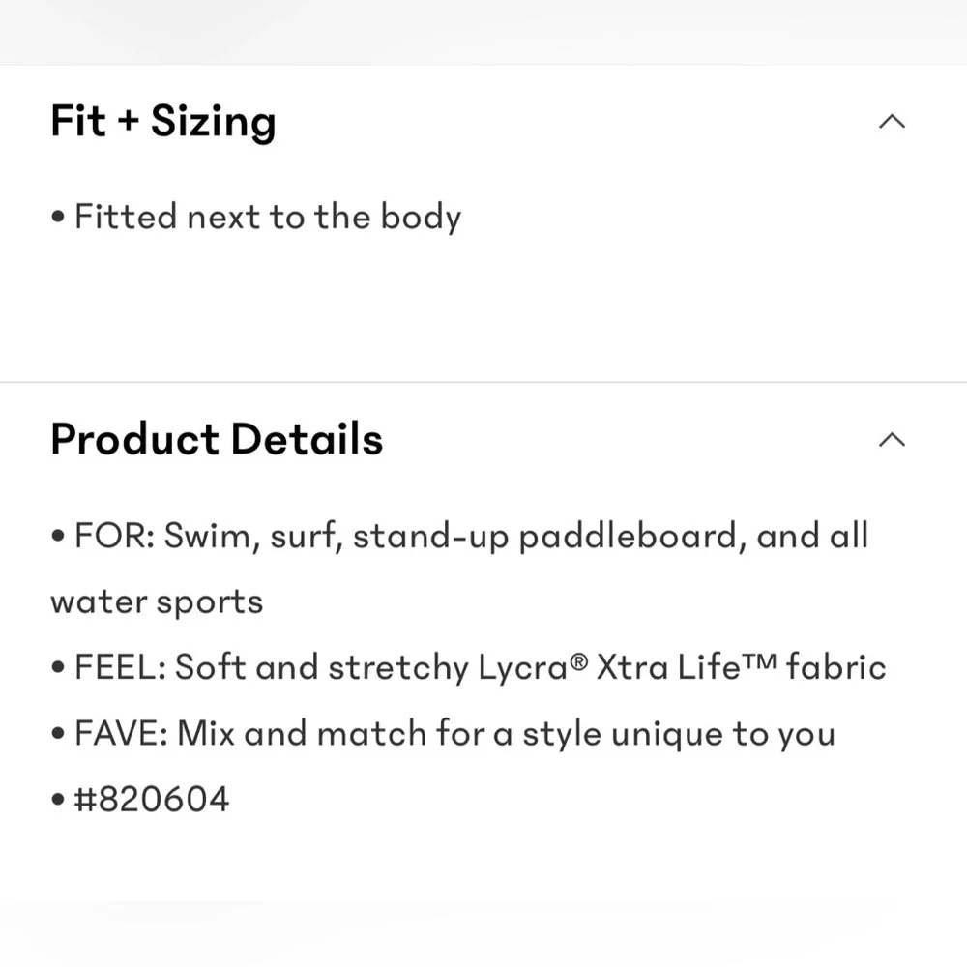Click the plus sign in Fit + Sizing
Image resolution: width=967 pixels, height=967 pixels.
pyautogui.click(x=128, y=120)
